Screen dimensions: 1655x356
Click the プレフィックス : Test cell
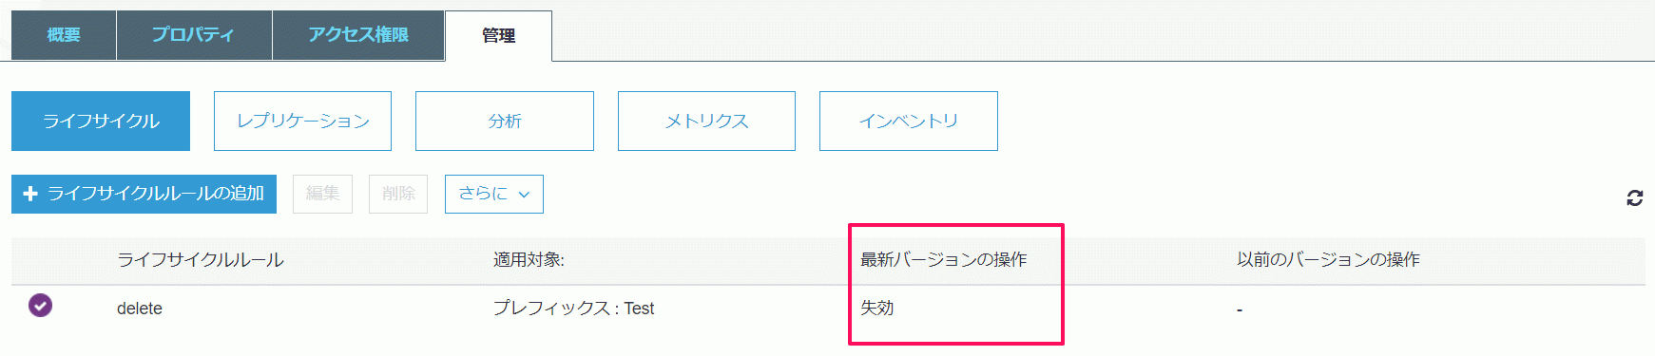tap(574, 309)
